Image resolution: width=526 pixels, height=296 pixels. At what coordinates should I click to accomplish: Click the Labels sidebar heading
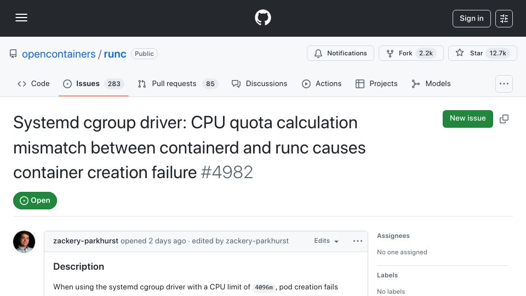(387, 275)
